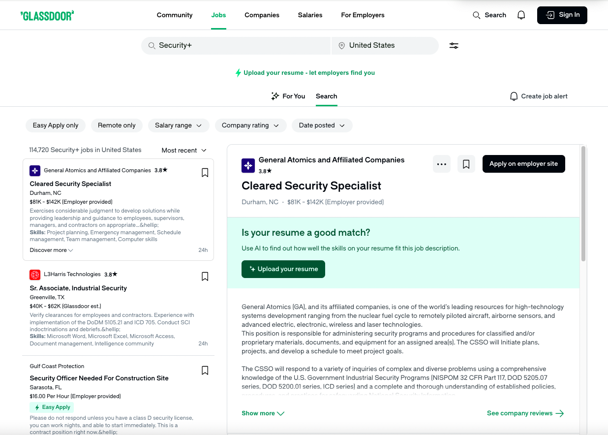Change sorting with the Most recent dropdown
608x435 pixels.
(183, 150)
